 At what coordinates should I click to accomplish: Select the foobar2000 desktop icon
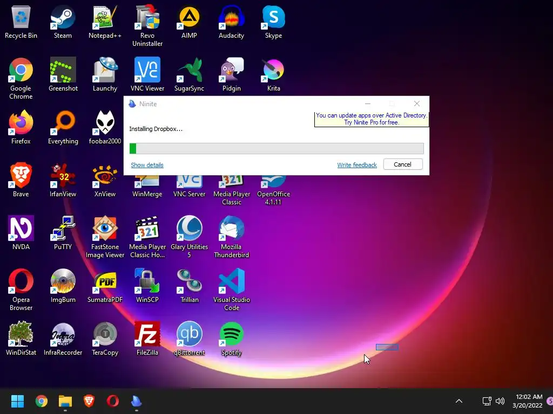105,127
